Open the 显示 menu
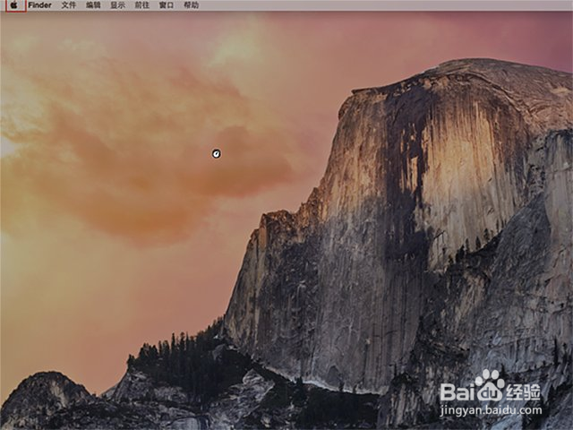The image size is (573, 430). coord(117,5)
